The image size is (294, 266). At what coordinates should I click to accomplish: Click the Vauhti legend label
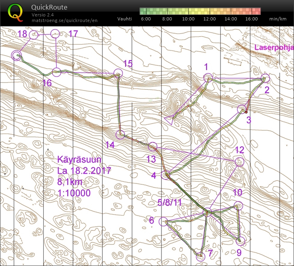point(125,19)
